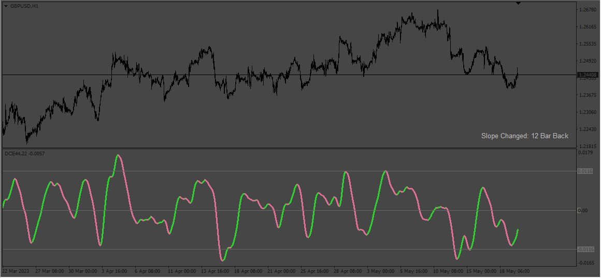Click the '11 Apr 00:00' time label
The image size is (601, 278).
tap(182, 271)
